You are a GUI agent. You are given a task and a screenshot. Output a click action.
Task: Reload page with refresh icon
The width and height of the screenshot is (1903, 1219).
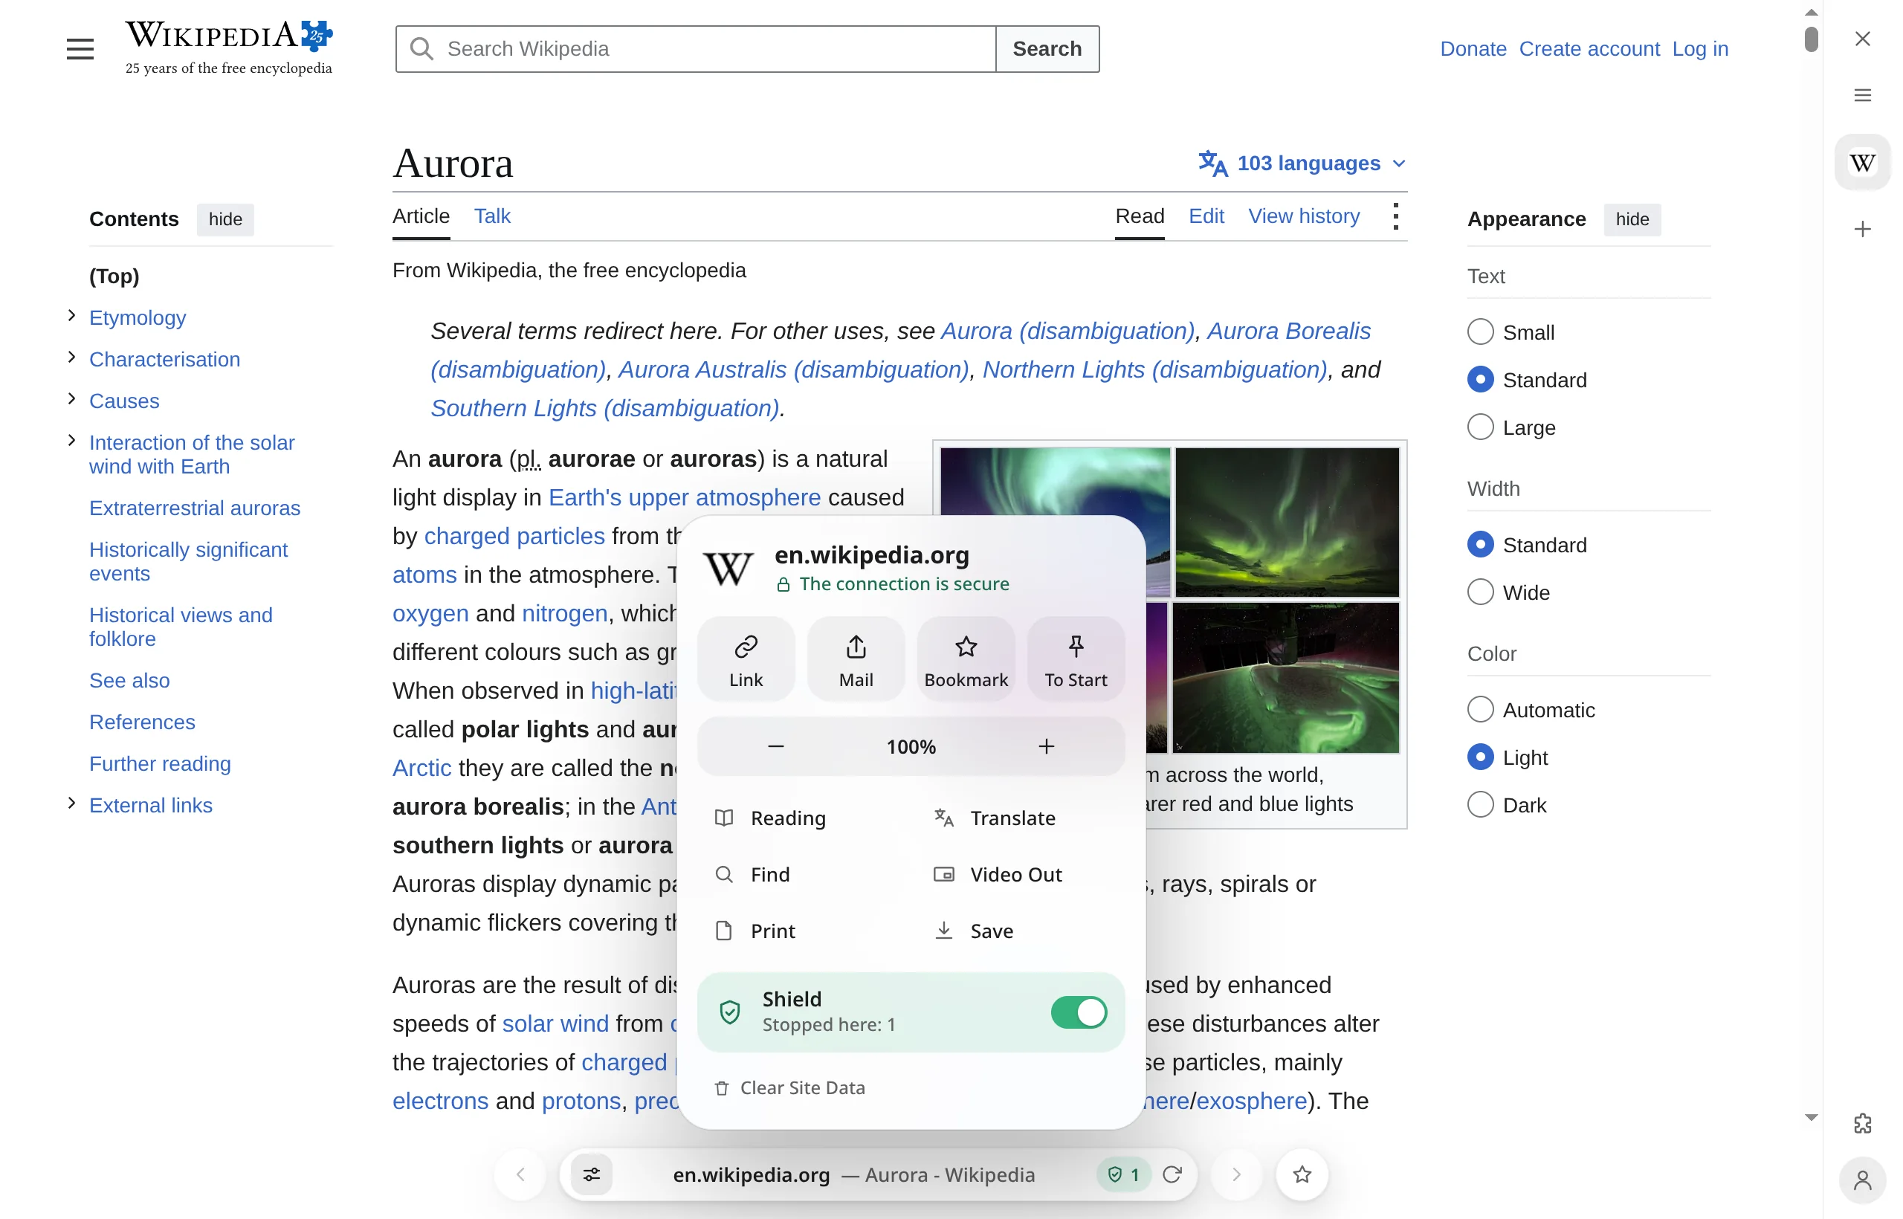(x=1172, y=1174)
